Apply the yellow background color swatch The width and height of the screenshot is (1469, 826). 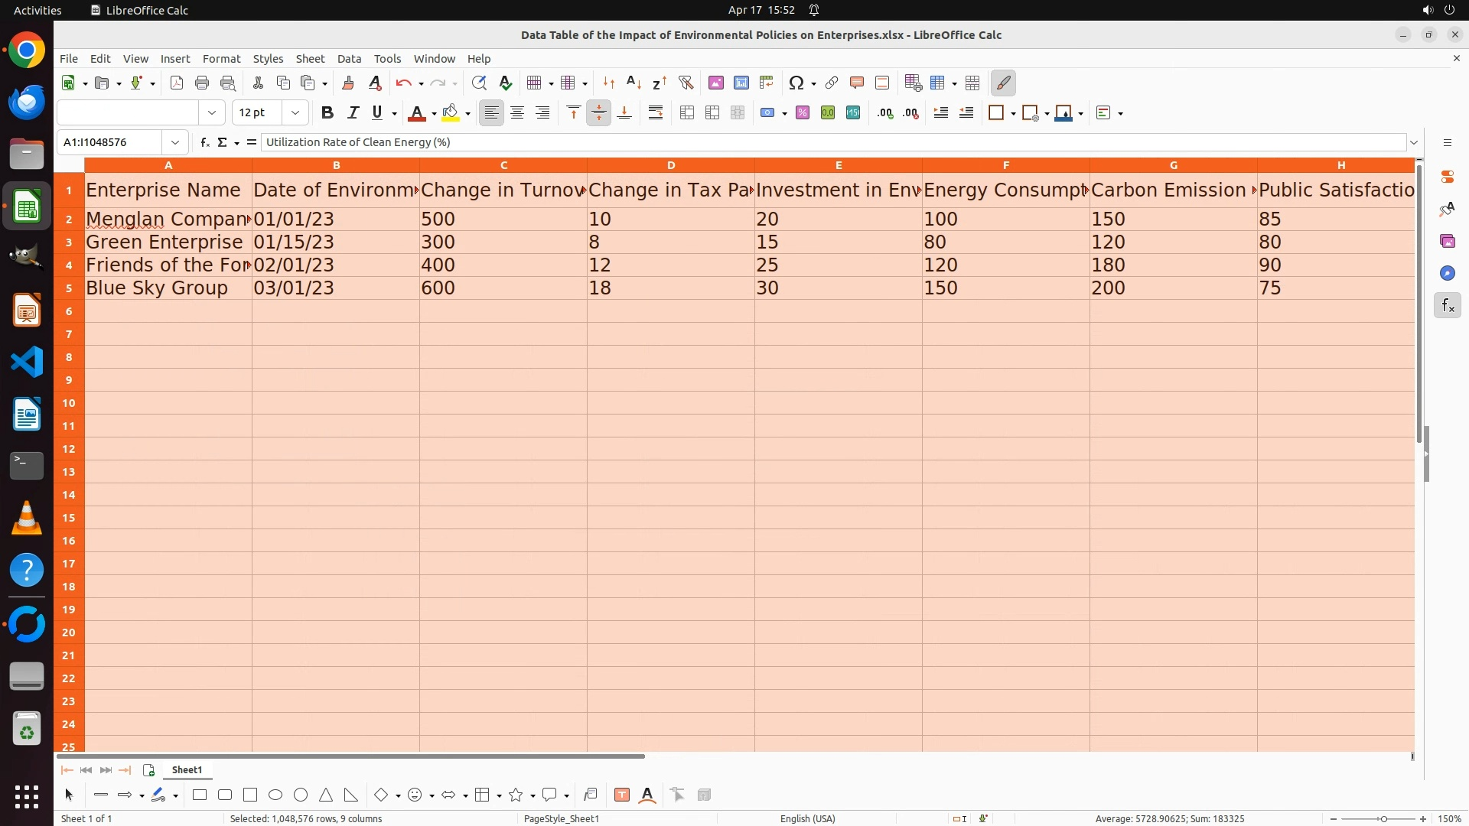pos(451,112)
